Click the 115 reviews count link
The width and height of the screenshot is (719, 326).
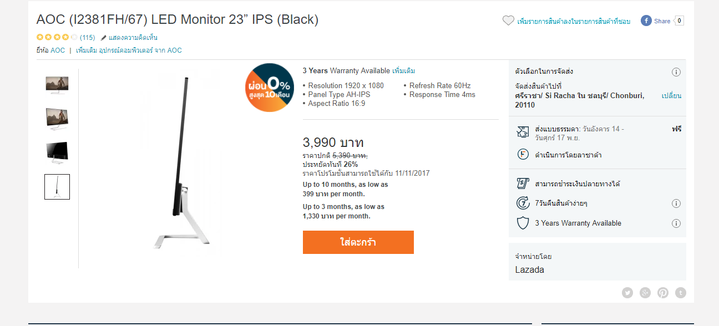pyautogui.click(x=88, y=38)
